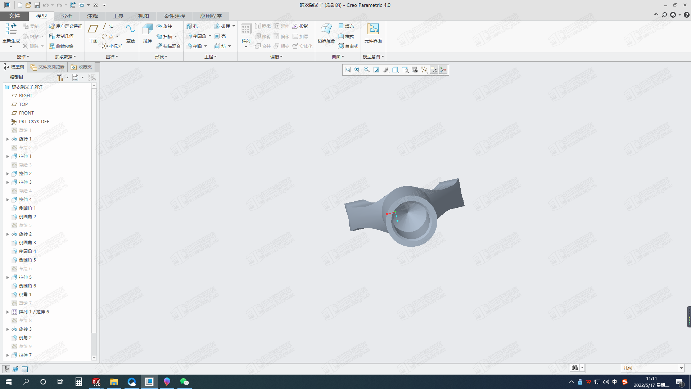This screenshot has width=691, height=389.
Task: Click the Boundary Blend (边界混合) icon
Action: pyautogui.click(x=326, y=33)
